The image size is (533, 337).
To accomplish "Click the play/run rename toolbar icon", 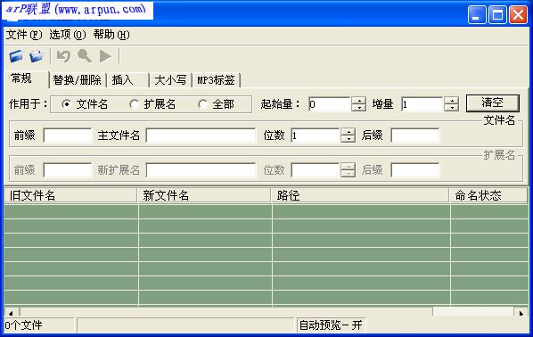I will point(105,56).
